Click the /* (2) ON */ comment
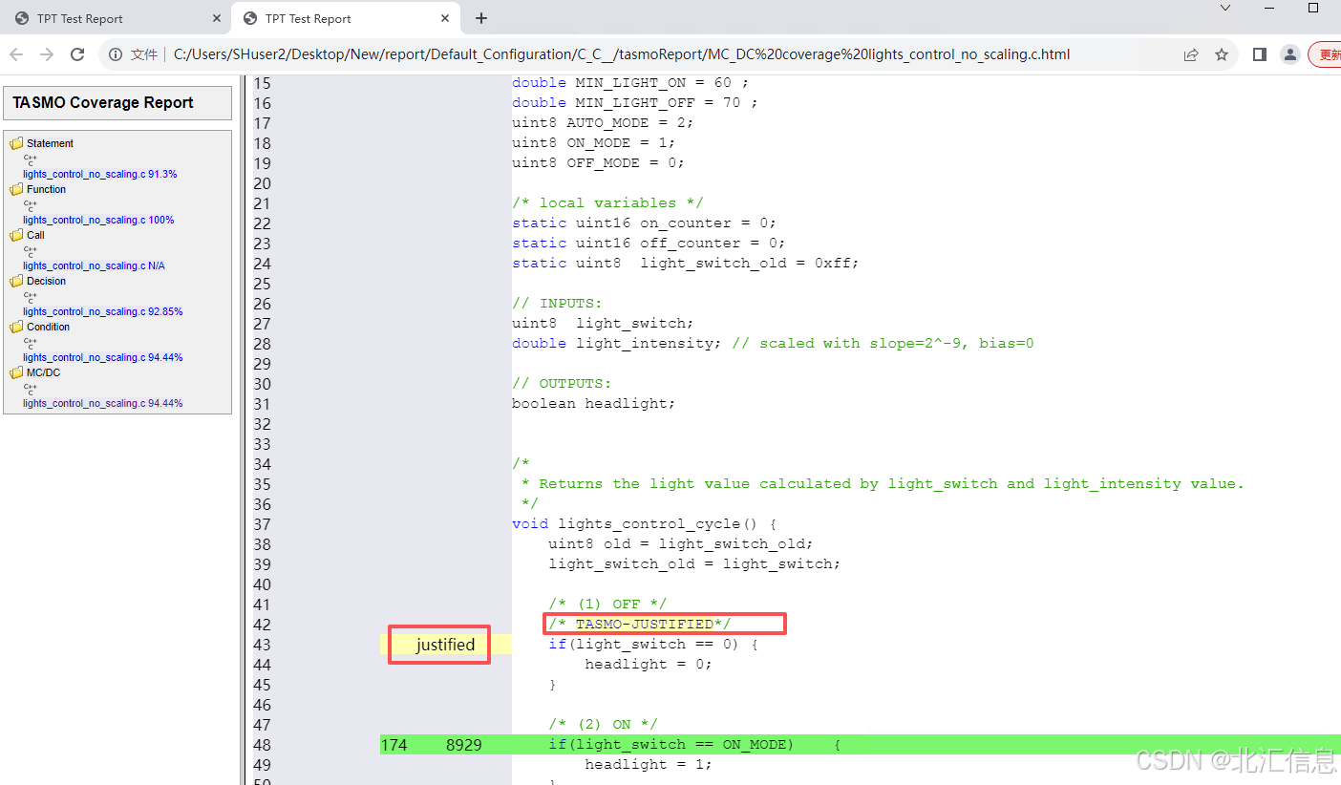 pos(603,724)
